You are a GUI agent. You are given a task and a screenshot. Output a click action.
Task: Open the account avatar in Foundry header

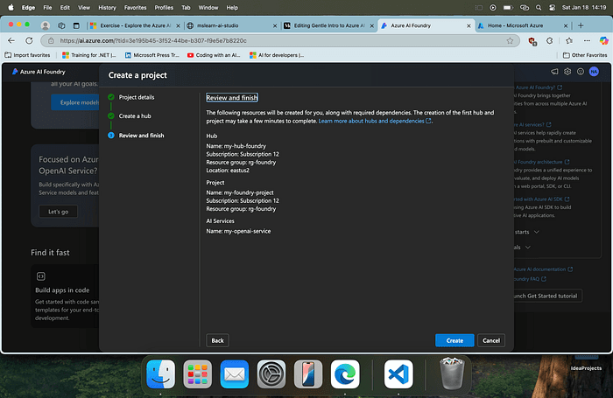tap(594, 72)
